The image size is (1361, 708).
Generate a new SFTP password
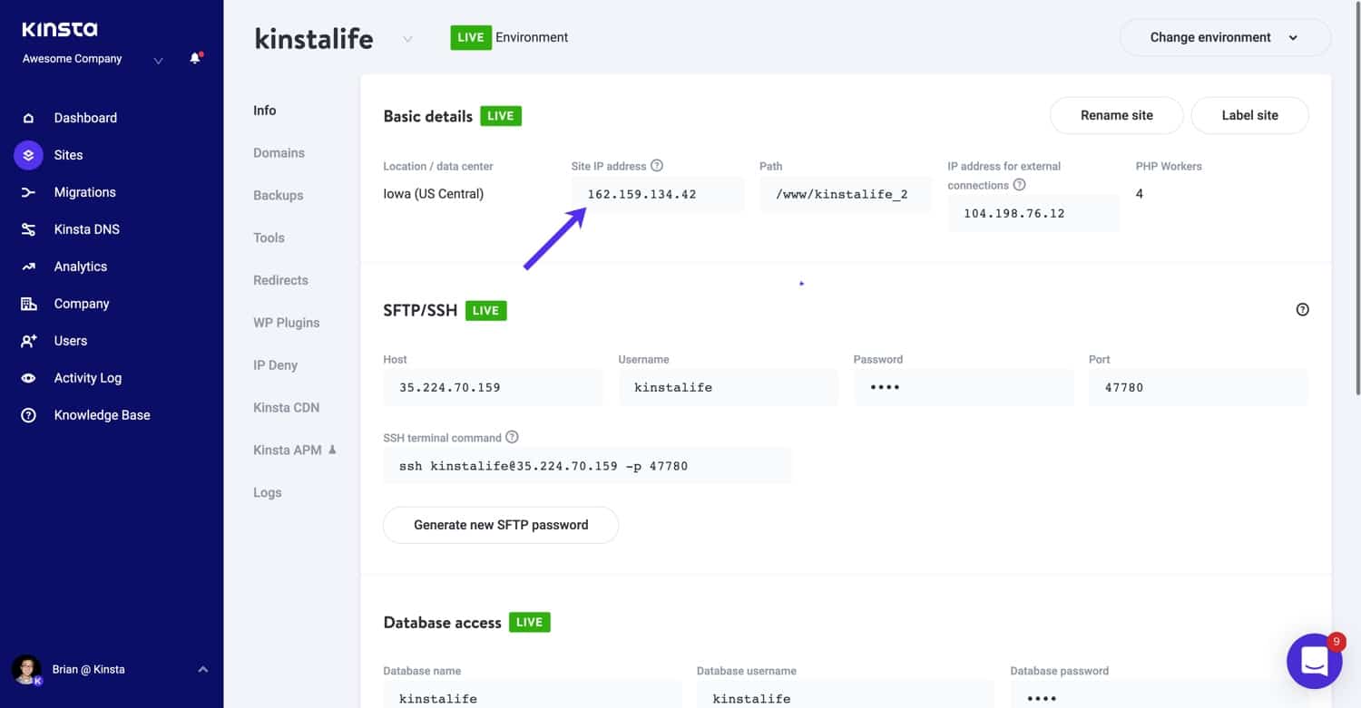[500, 524]
